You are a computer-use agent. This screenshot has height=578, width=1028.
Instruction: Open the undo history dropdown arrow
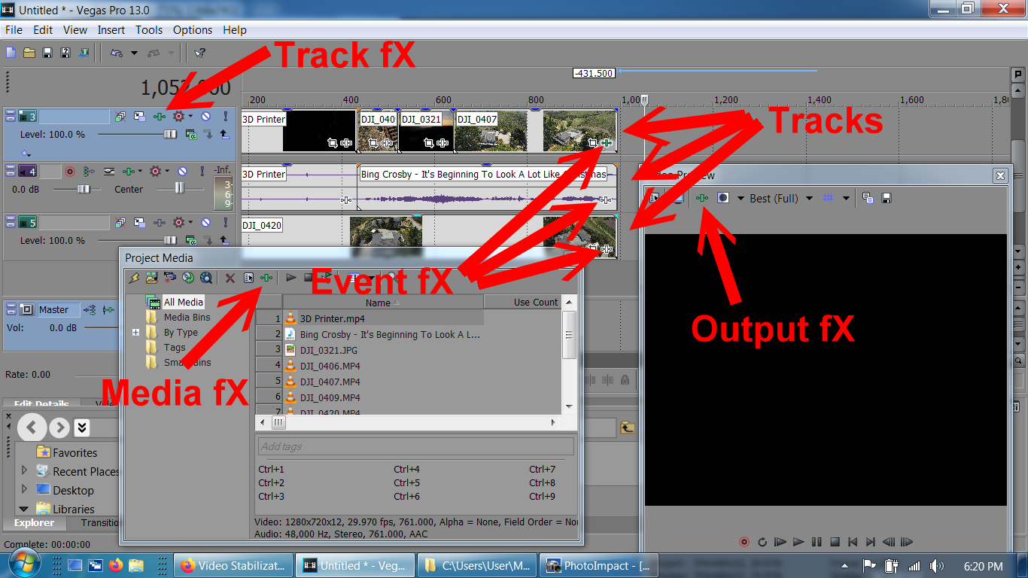point(134,53)
